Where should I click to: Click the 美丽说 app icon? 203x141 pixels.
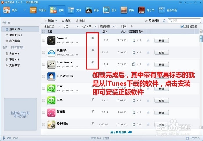51,113
